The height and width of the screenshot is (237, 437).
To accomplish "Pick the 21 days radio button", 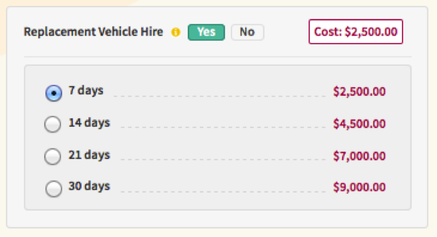I will click(x=52, y=156).
